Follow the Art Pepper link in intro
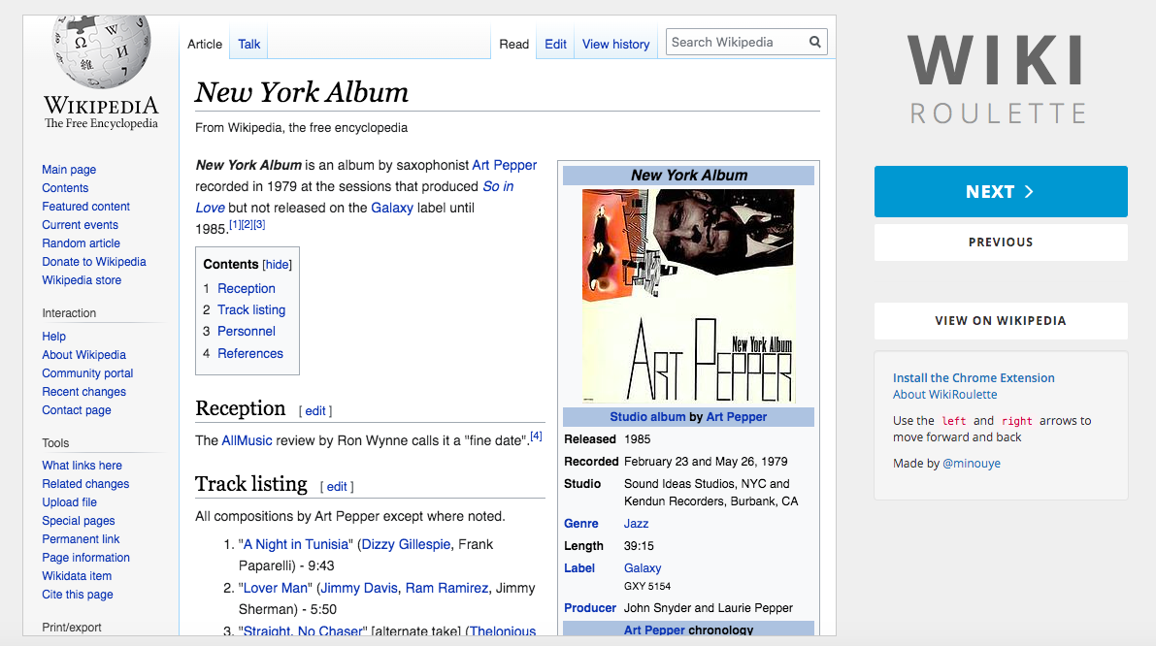Screen dimensions: 1156x646 point(504,165)
